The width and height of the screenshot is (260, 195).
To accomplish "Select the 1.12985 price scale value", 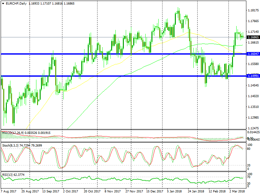I will point(253,118).
